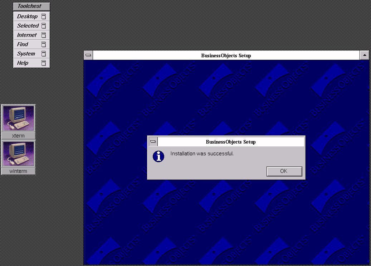Open the Internet menu label in Toolchest
371x266 pixels.
(27, 35)
